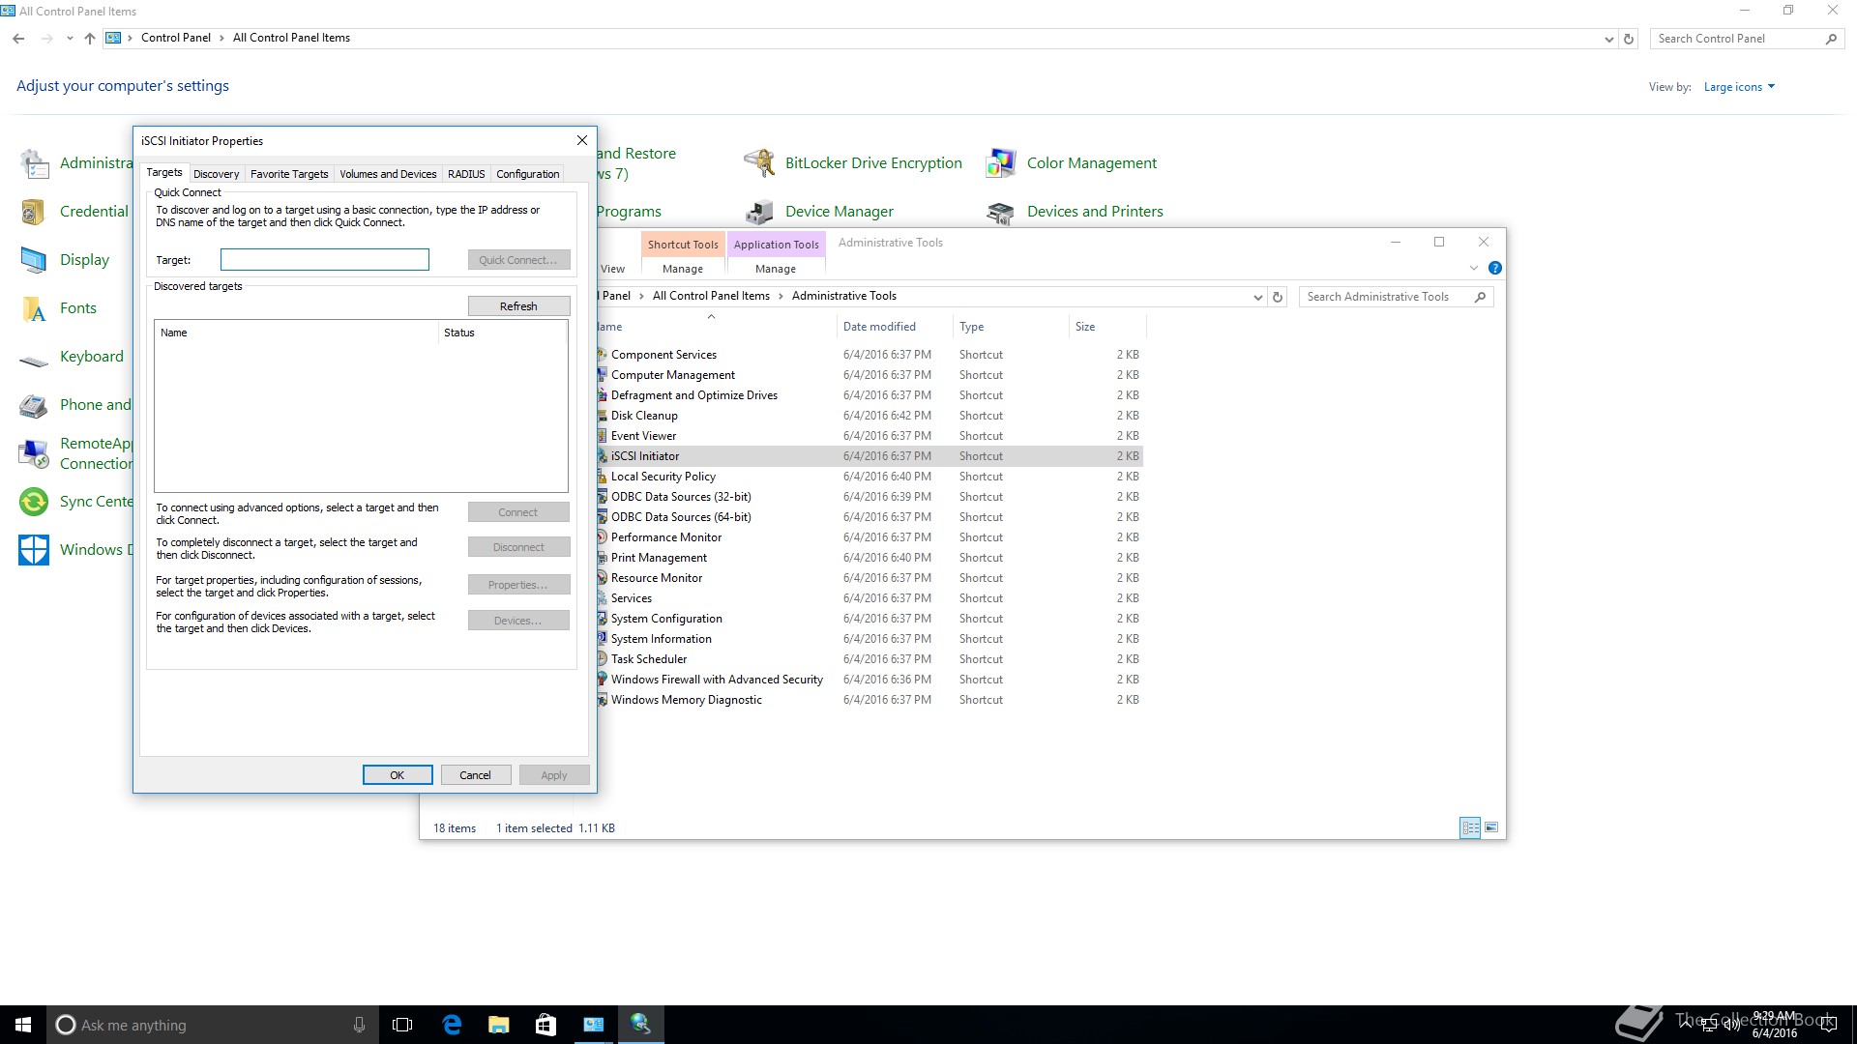Viewport: 1857px width, 1044px height.
Task: Switch to large icons view in Administrative Tools
Action: tap(1491, 827)
